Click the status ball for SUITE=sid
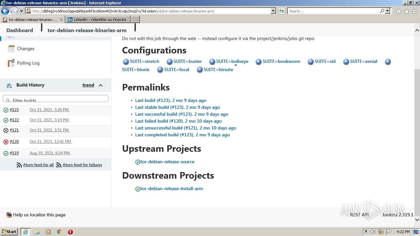This screenshot has height=236, width=420. click(x=311, y=62)
